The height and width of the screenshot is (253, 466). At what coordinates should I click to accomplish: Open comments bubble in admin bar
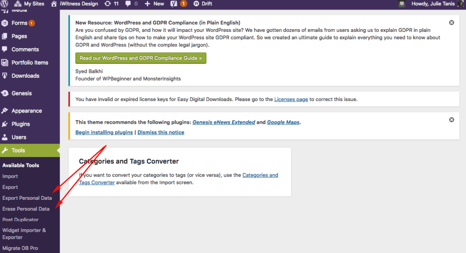coord(128,4)
